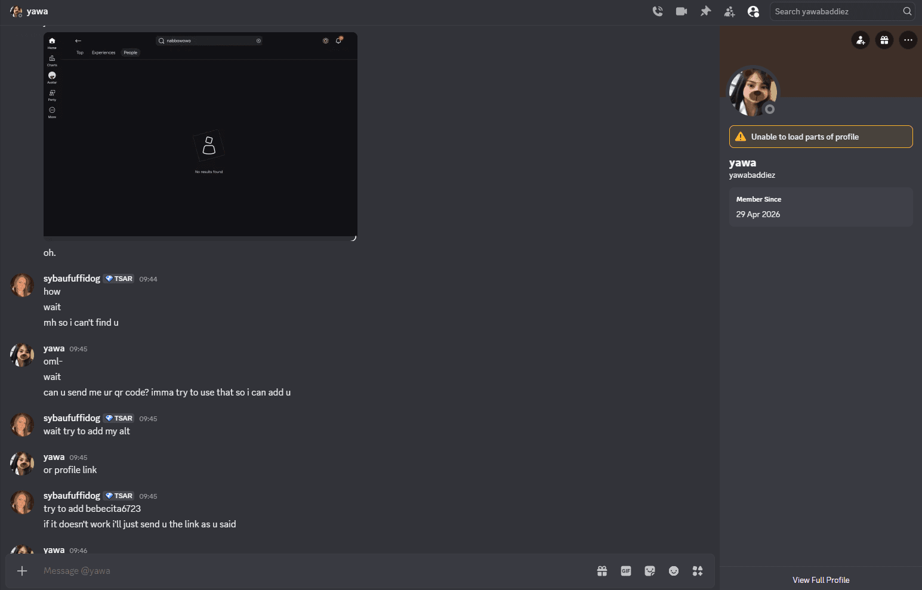This screenshot has width=922, height=590.
Task: Click the notification bell in the screenshot
Action: (x=338, y=41)
